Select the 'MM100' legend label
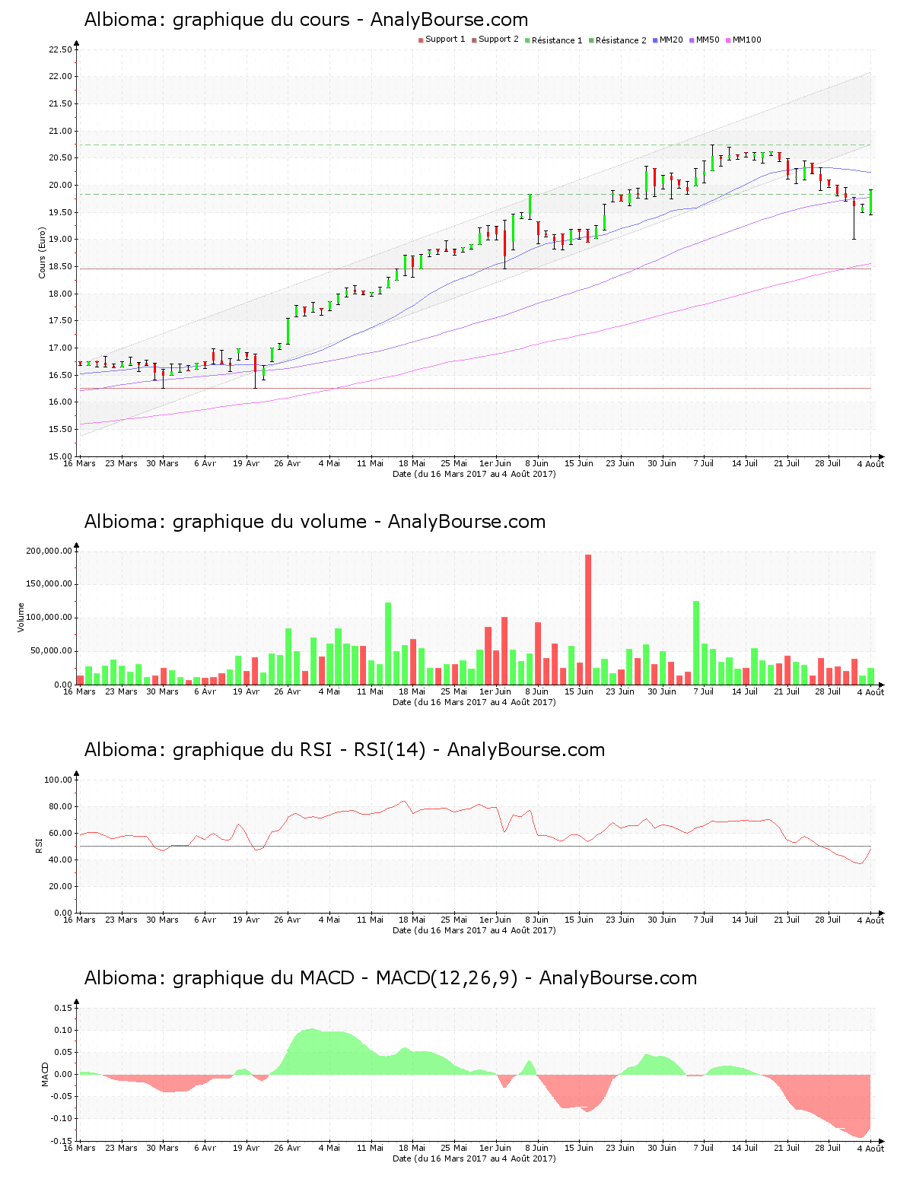 coord(746,40)
